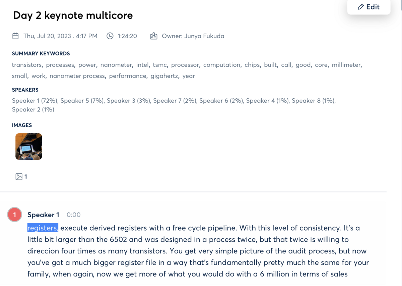Click the pencil icon in Edit button
Viewport: 402px width, 286px height.
click(361, 7)
